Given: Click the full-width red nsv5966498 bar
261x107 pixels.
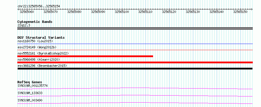Looking at the screenshot, I should coord(135,62).
